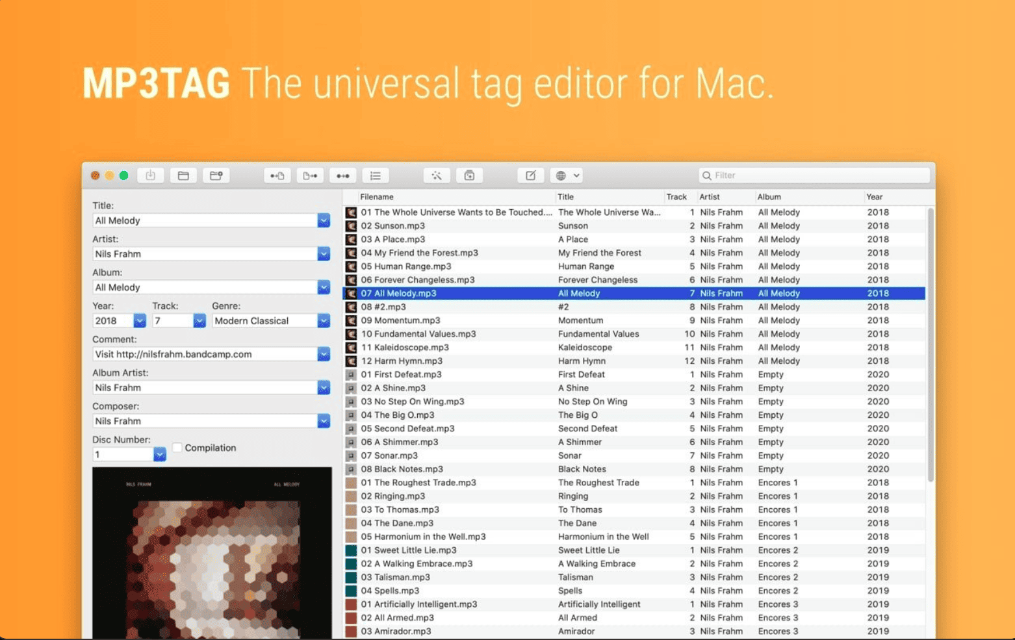This screenshot has width=1015, height=640.
Task: Click the quick actions stack icon
Action: pyautogui.click(x=469, y=175)
